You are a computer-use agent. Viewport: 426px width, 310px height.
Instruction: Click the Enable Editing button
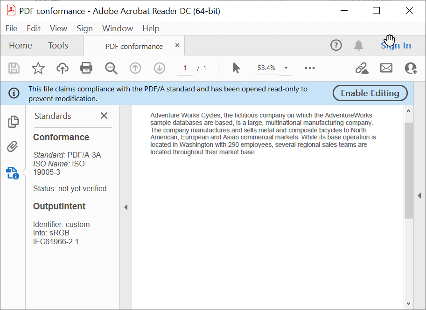click(x=370, y=93)
